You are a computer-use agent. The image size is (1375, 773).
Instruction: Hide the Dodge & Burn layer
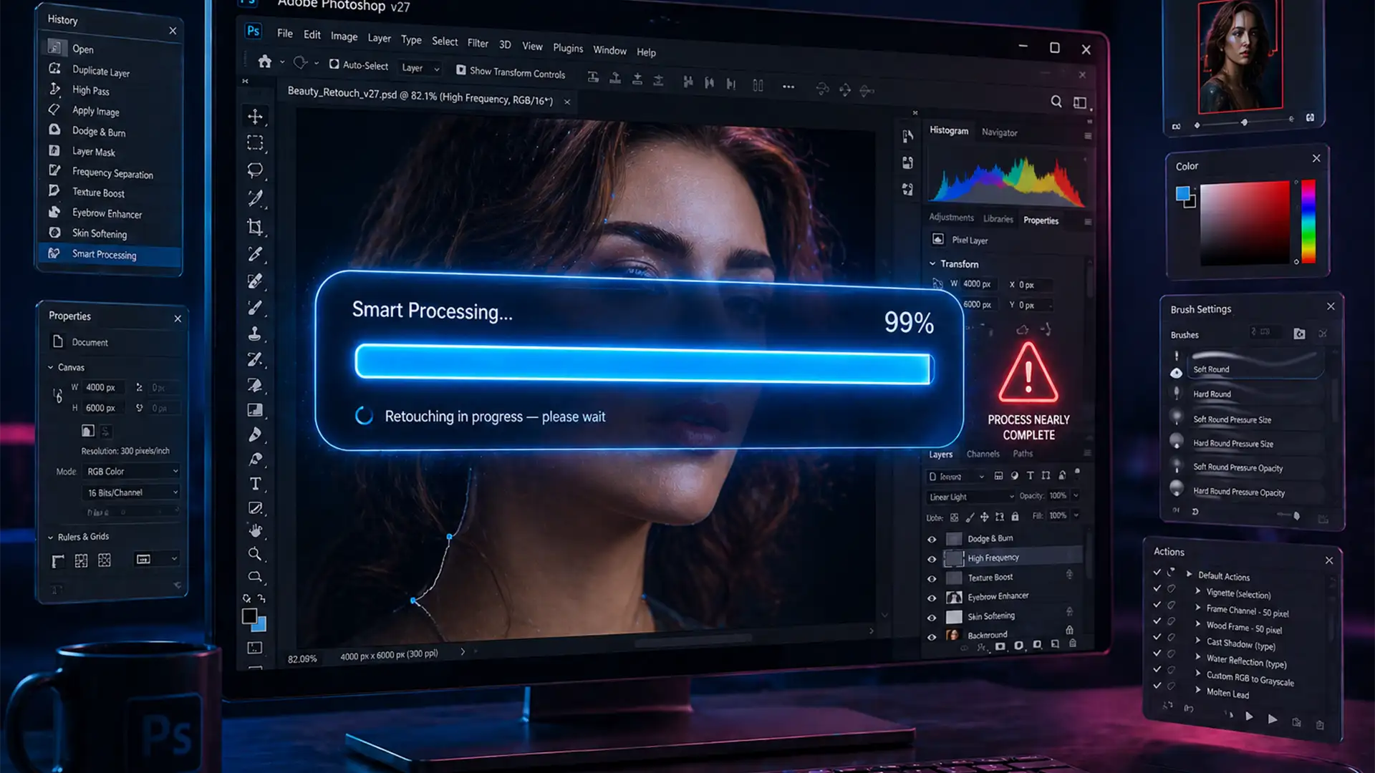click(932, 538)
